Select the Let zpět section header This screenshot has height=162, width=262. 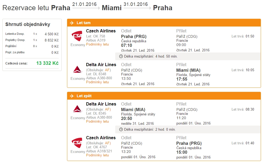pyautogui.click(x=164, y=96)
